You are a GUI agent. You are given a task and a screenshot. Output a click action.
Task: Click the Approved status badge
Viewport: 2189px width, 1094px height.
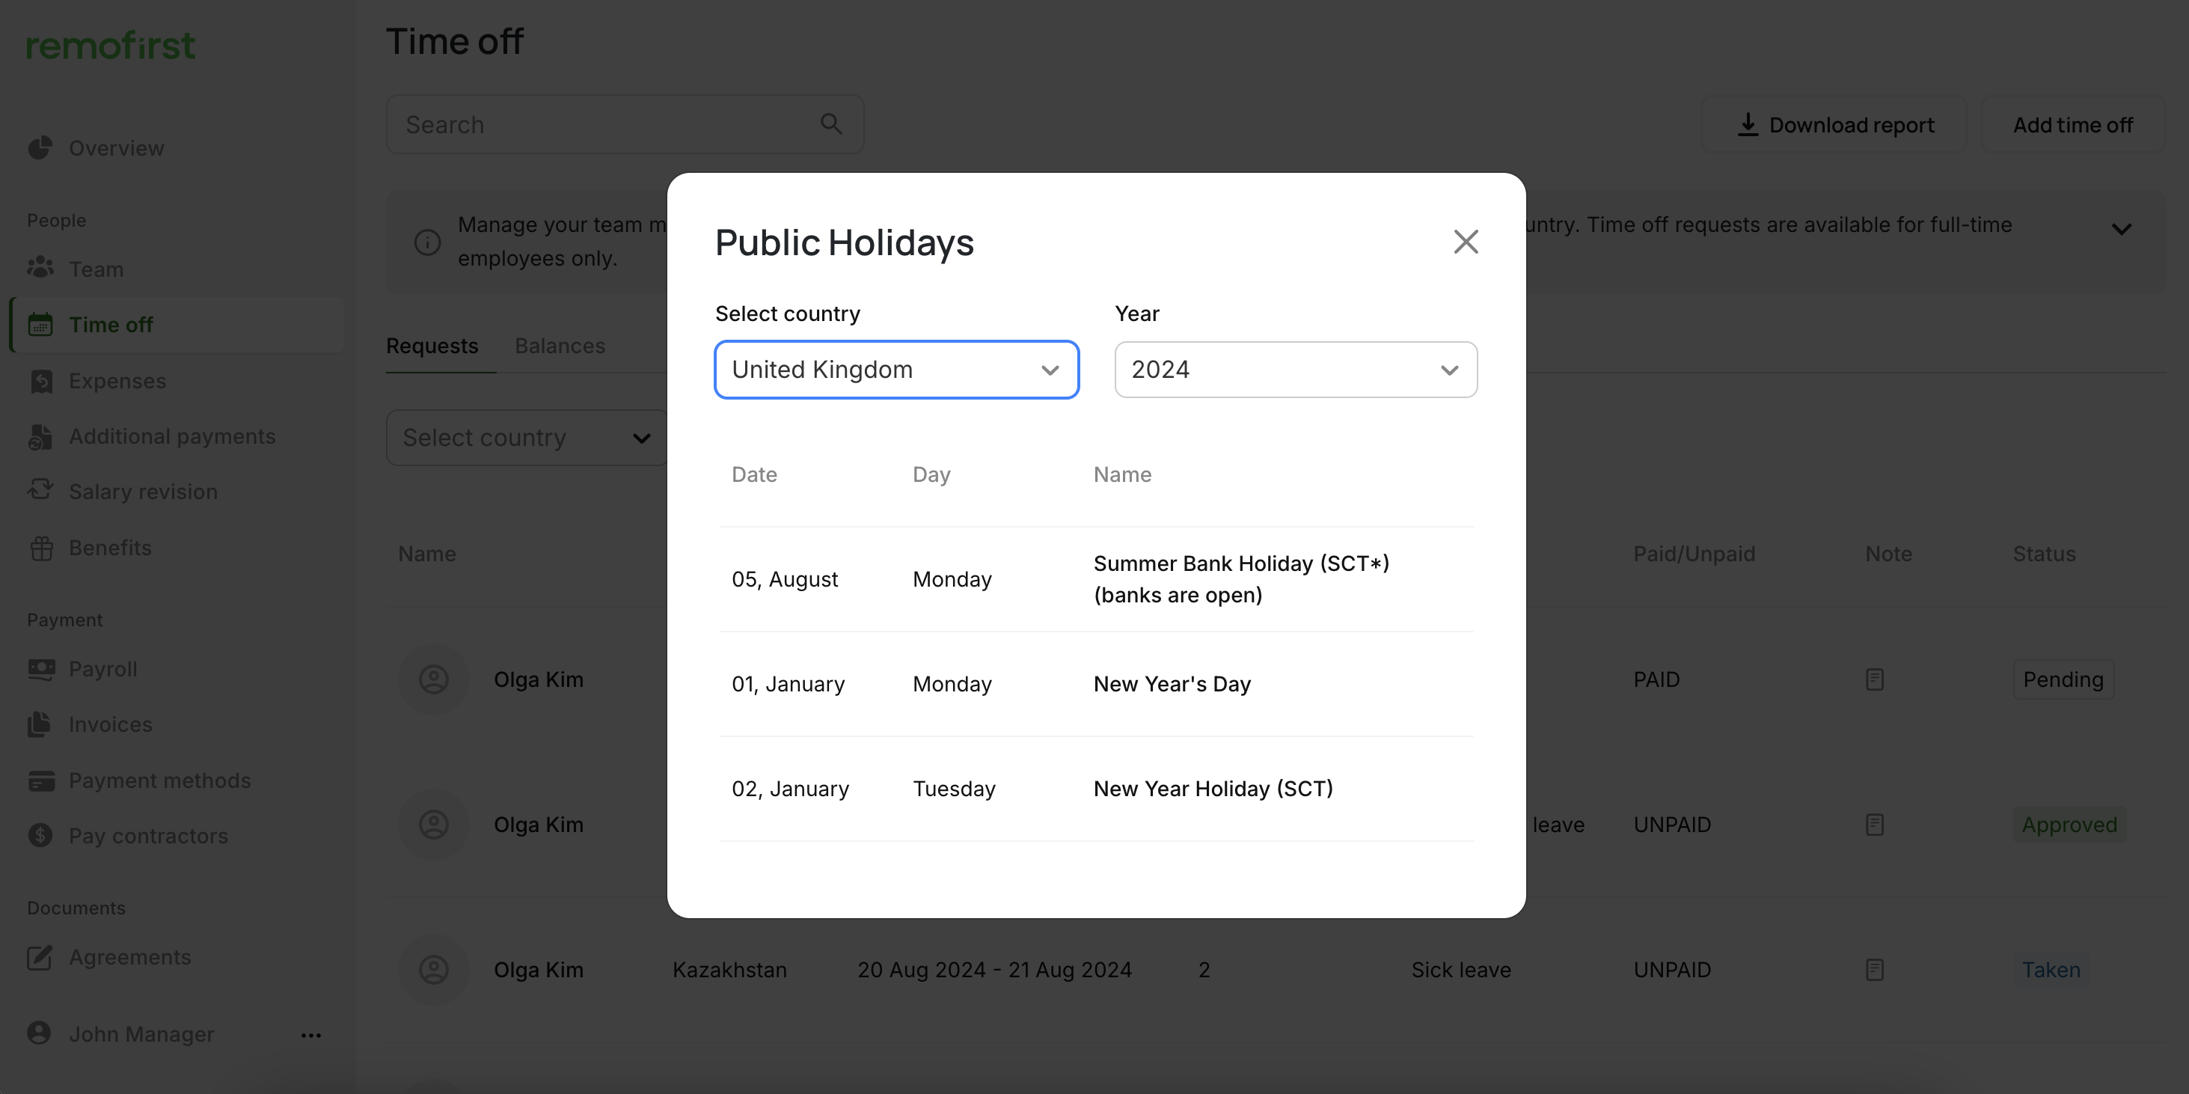2069,825
